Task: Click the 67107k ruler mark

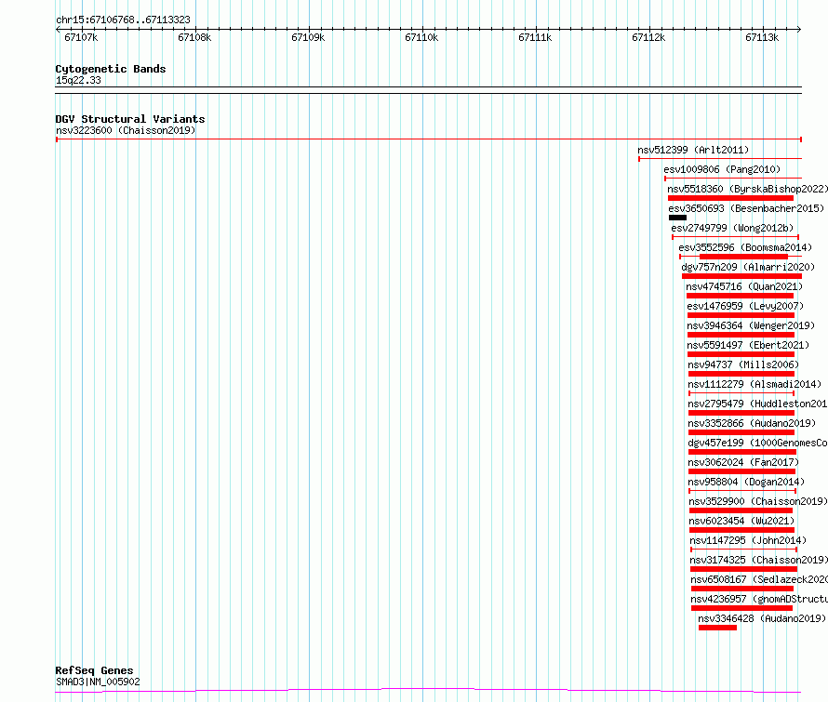Action: [x=81, y=37]
